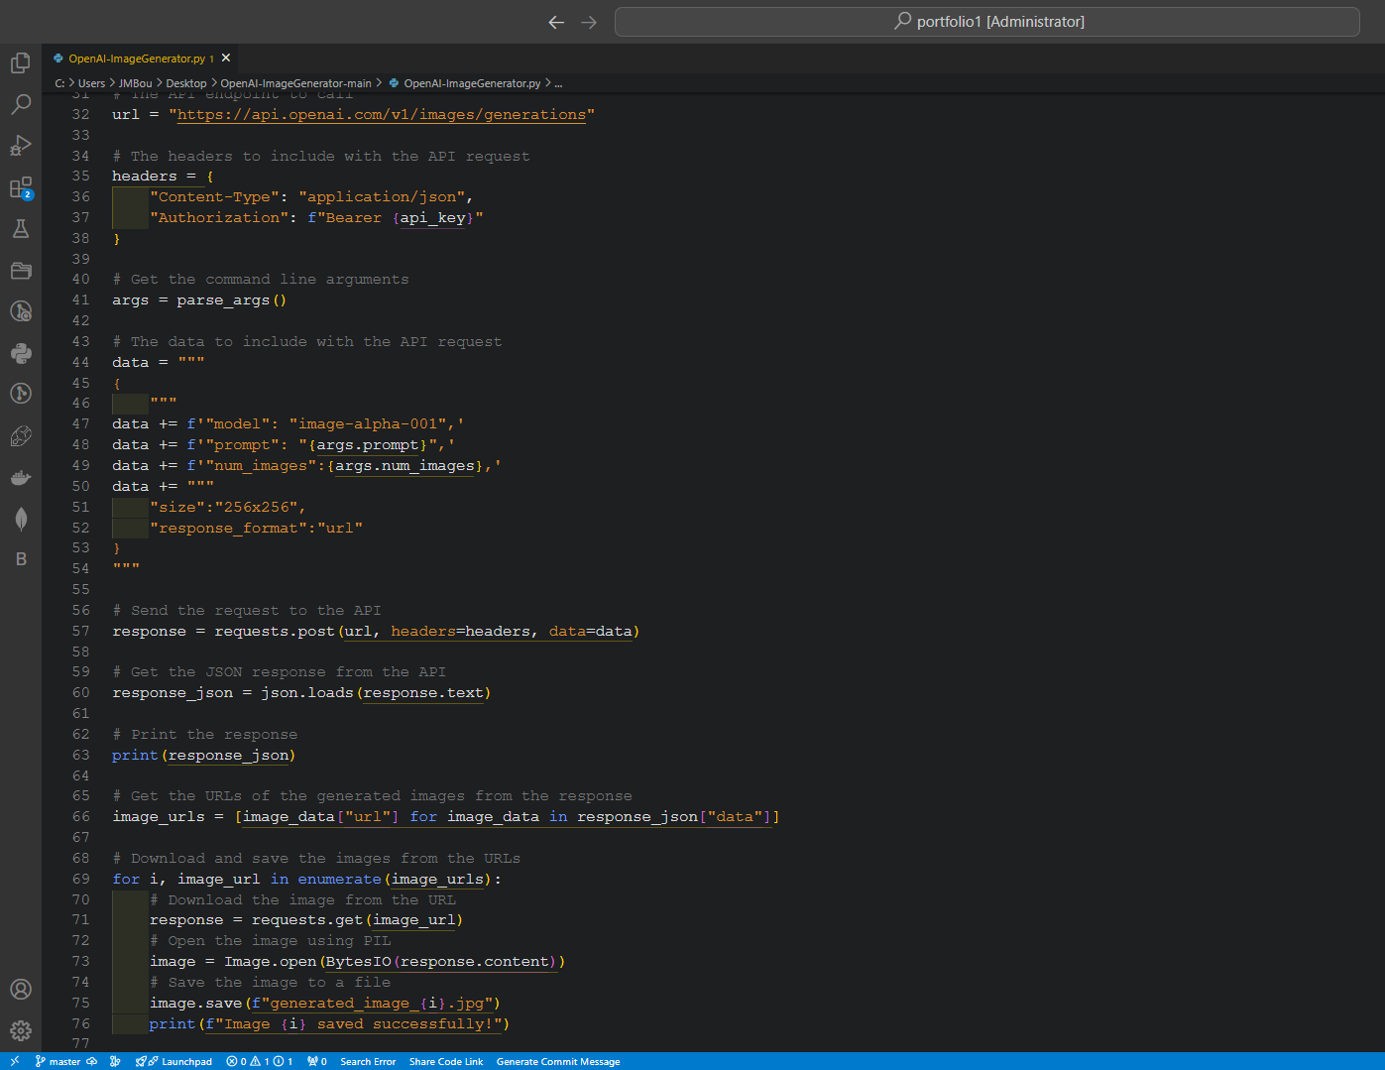Click the json.loads text on line 60
The image size is (1385, 1070).
(307, 693)
